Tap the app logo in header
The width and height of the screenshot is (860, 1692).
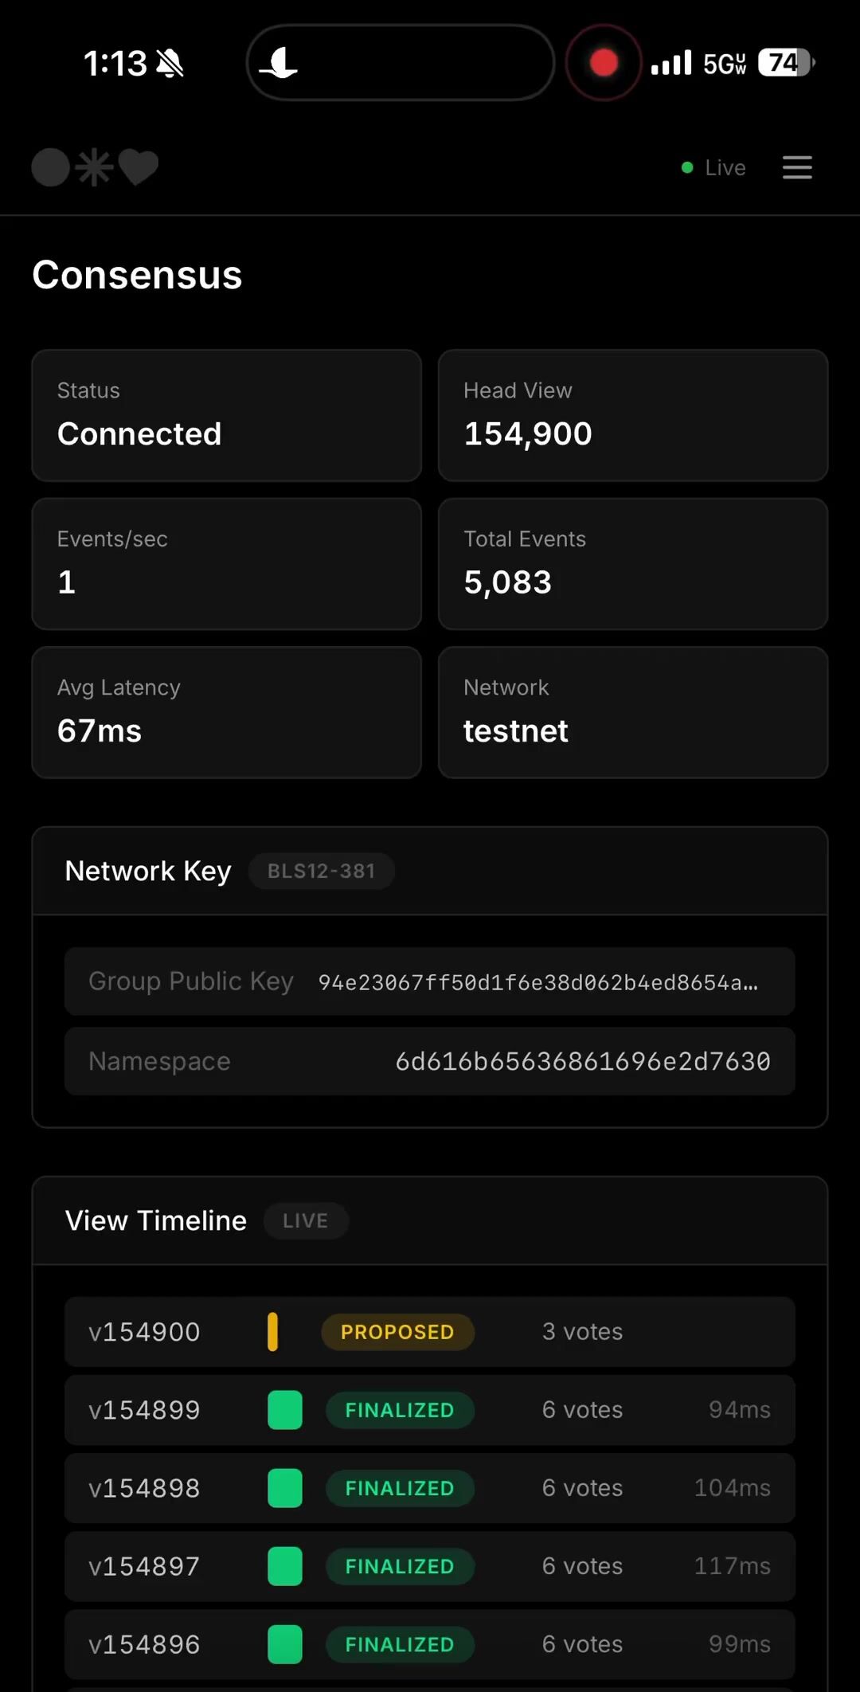click(x=95, y=167)
